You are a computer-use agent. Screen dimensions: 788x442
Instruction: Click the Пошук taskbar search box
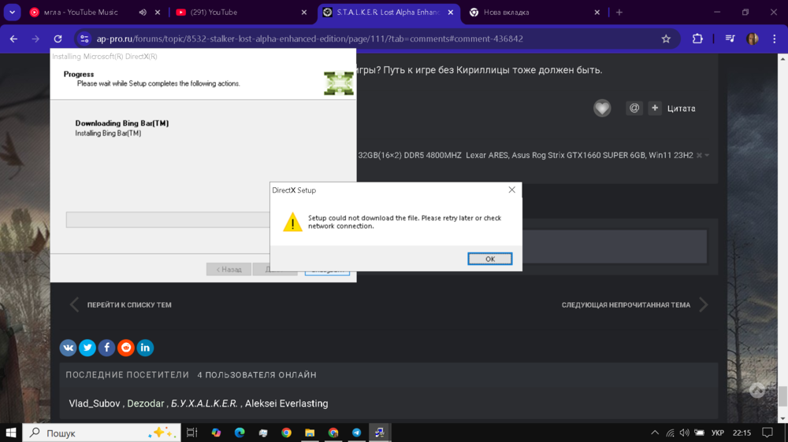pos(102,433)
